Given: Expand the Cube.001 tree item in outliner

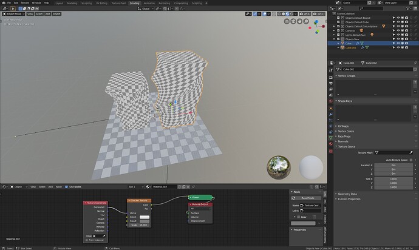Looking at the screenshot, I should click(x=338, y=47).
